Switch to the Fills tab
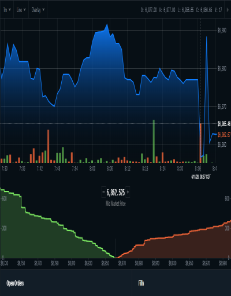Screen dimensions: 231x296 pos(141,283)
